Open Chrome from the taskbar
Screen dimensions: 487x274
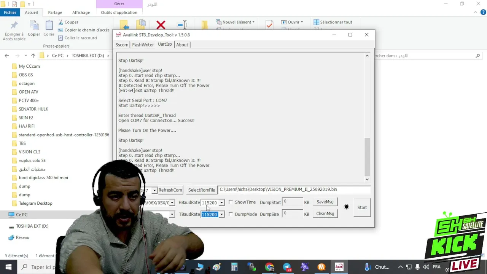[269, 267]
